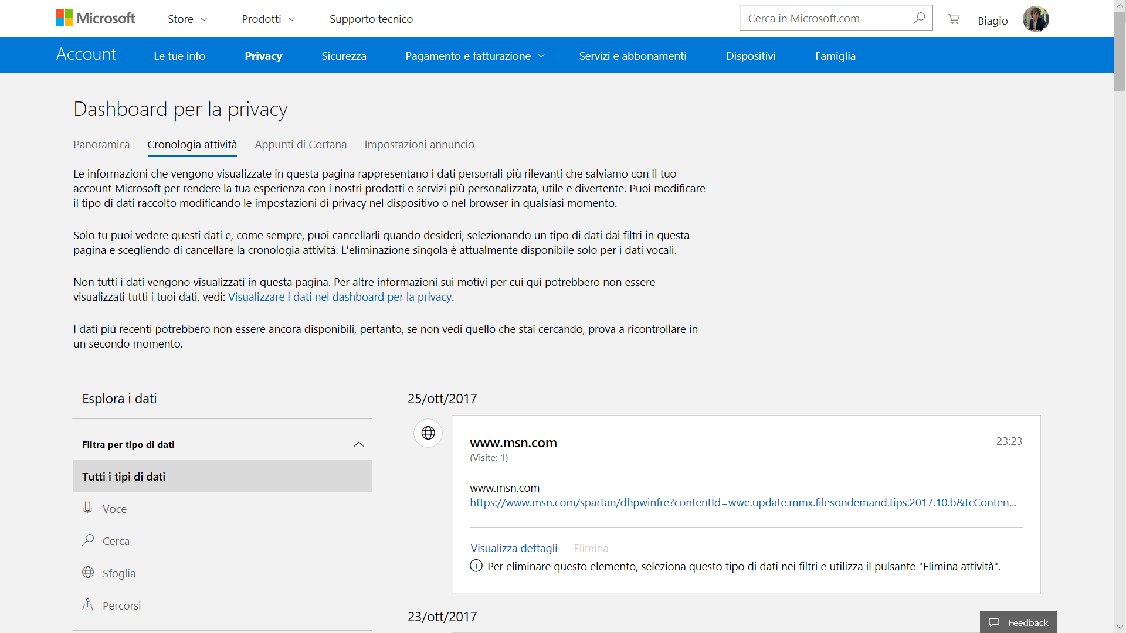Filter by Cerca data type
This screenshot has width=1126, height=633.
[x=223, y=541]
